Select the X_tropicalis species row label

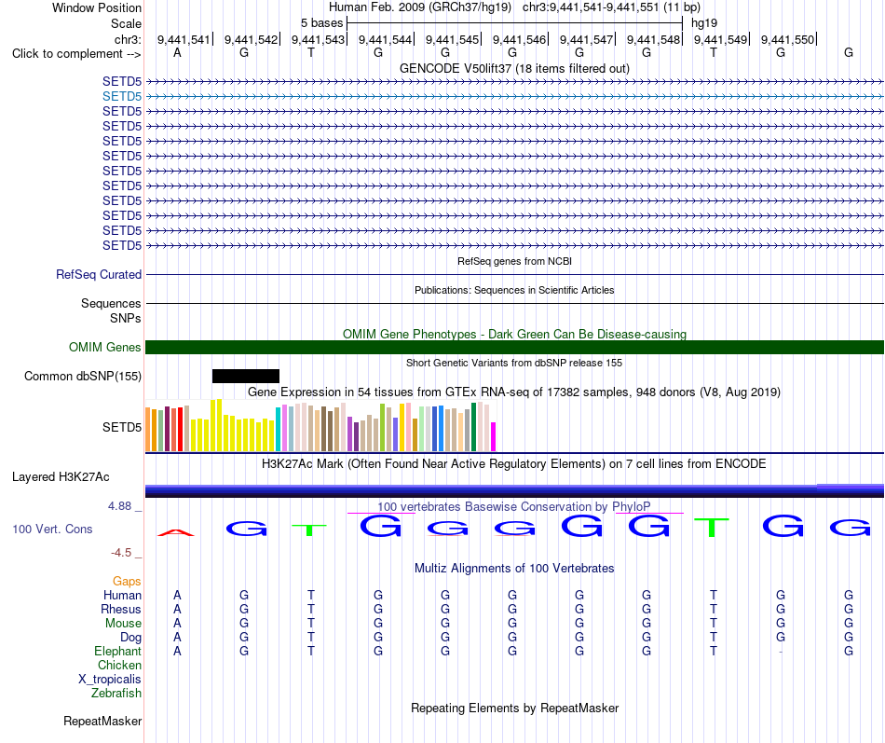pyautogui.click(x=110, y=680)
